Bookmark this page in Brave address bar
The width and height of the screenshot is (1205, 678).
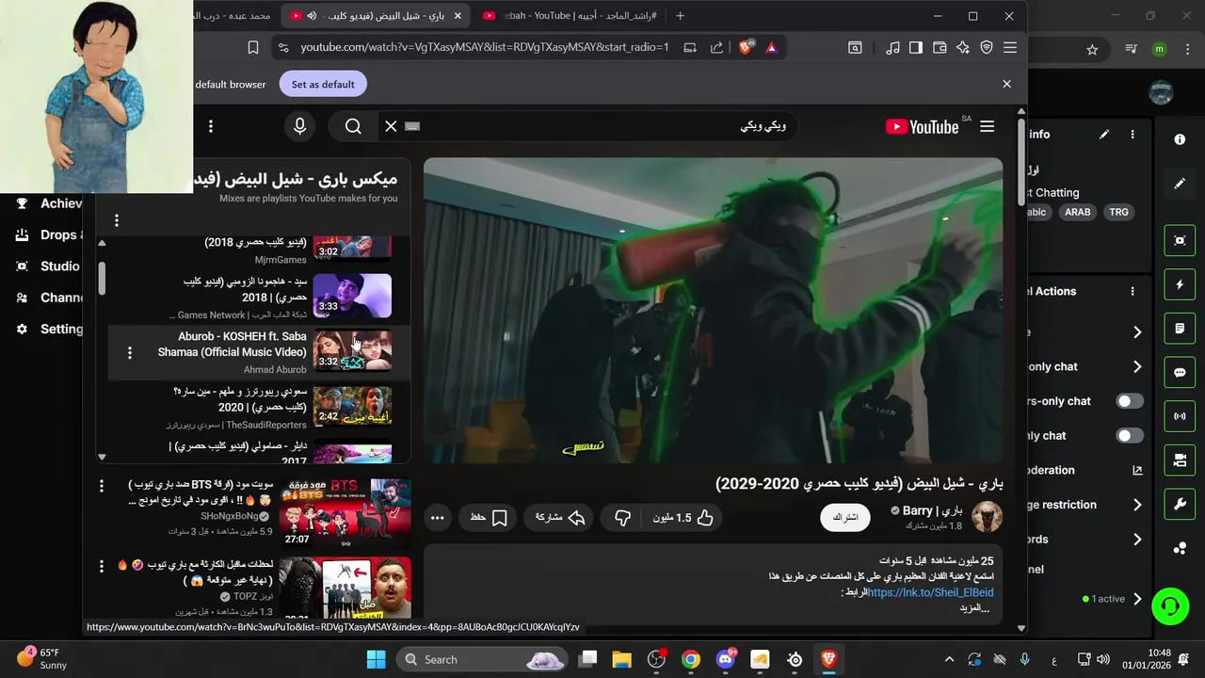tap(253, 47)
